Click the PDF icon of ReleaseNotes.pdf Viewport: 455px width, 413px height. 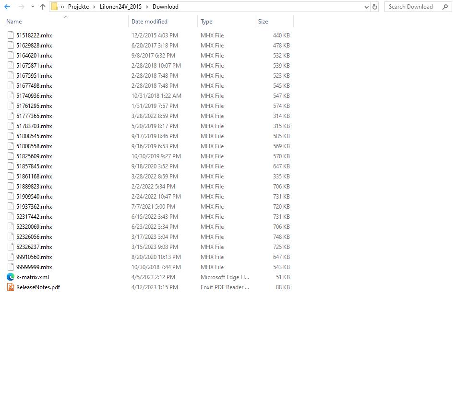11,287
